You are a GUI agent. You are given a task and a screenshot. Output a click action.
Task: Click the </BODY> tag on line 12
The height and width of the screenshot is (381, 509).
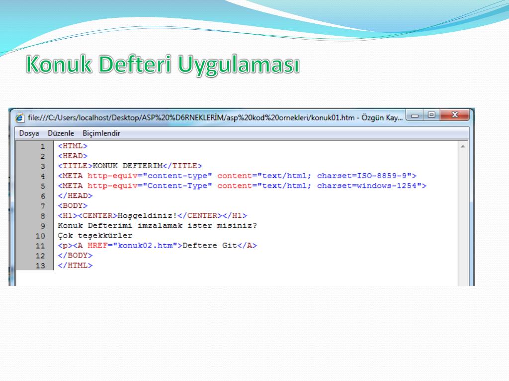coord(75,255)
